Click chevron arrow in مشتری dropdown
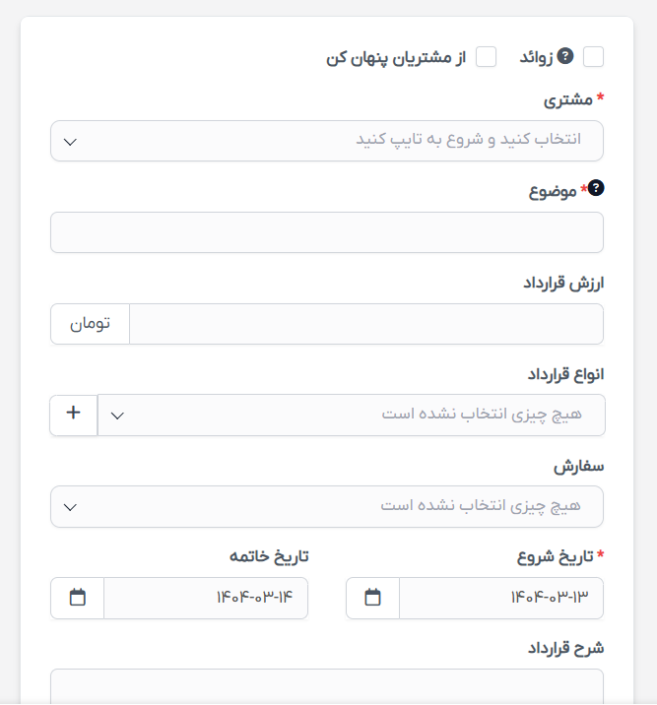This screenshot has width=657, height=705. coord(70,142)
